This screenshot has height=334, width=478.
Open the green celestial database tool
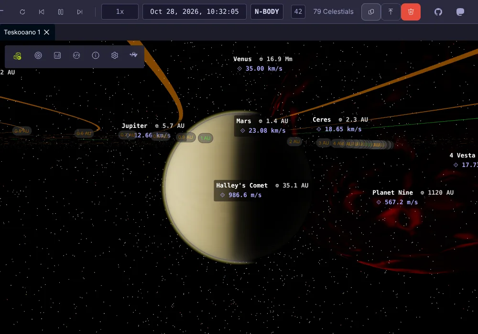click(x=17, y=56)
